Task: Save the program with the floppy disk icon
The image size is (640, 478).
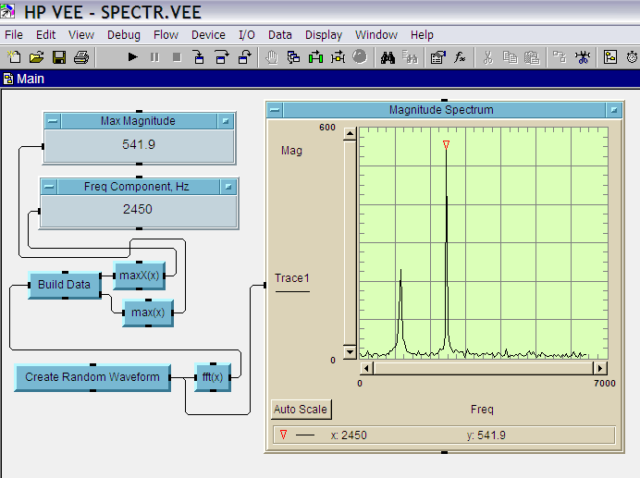Action: (x=59, y=57)
